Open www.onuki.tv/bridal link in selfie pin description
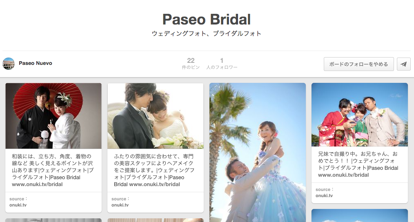 343,175
